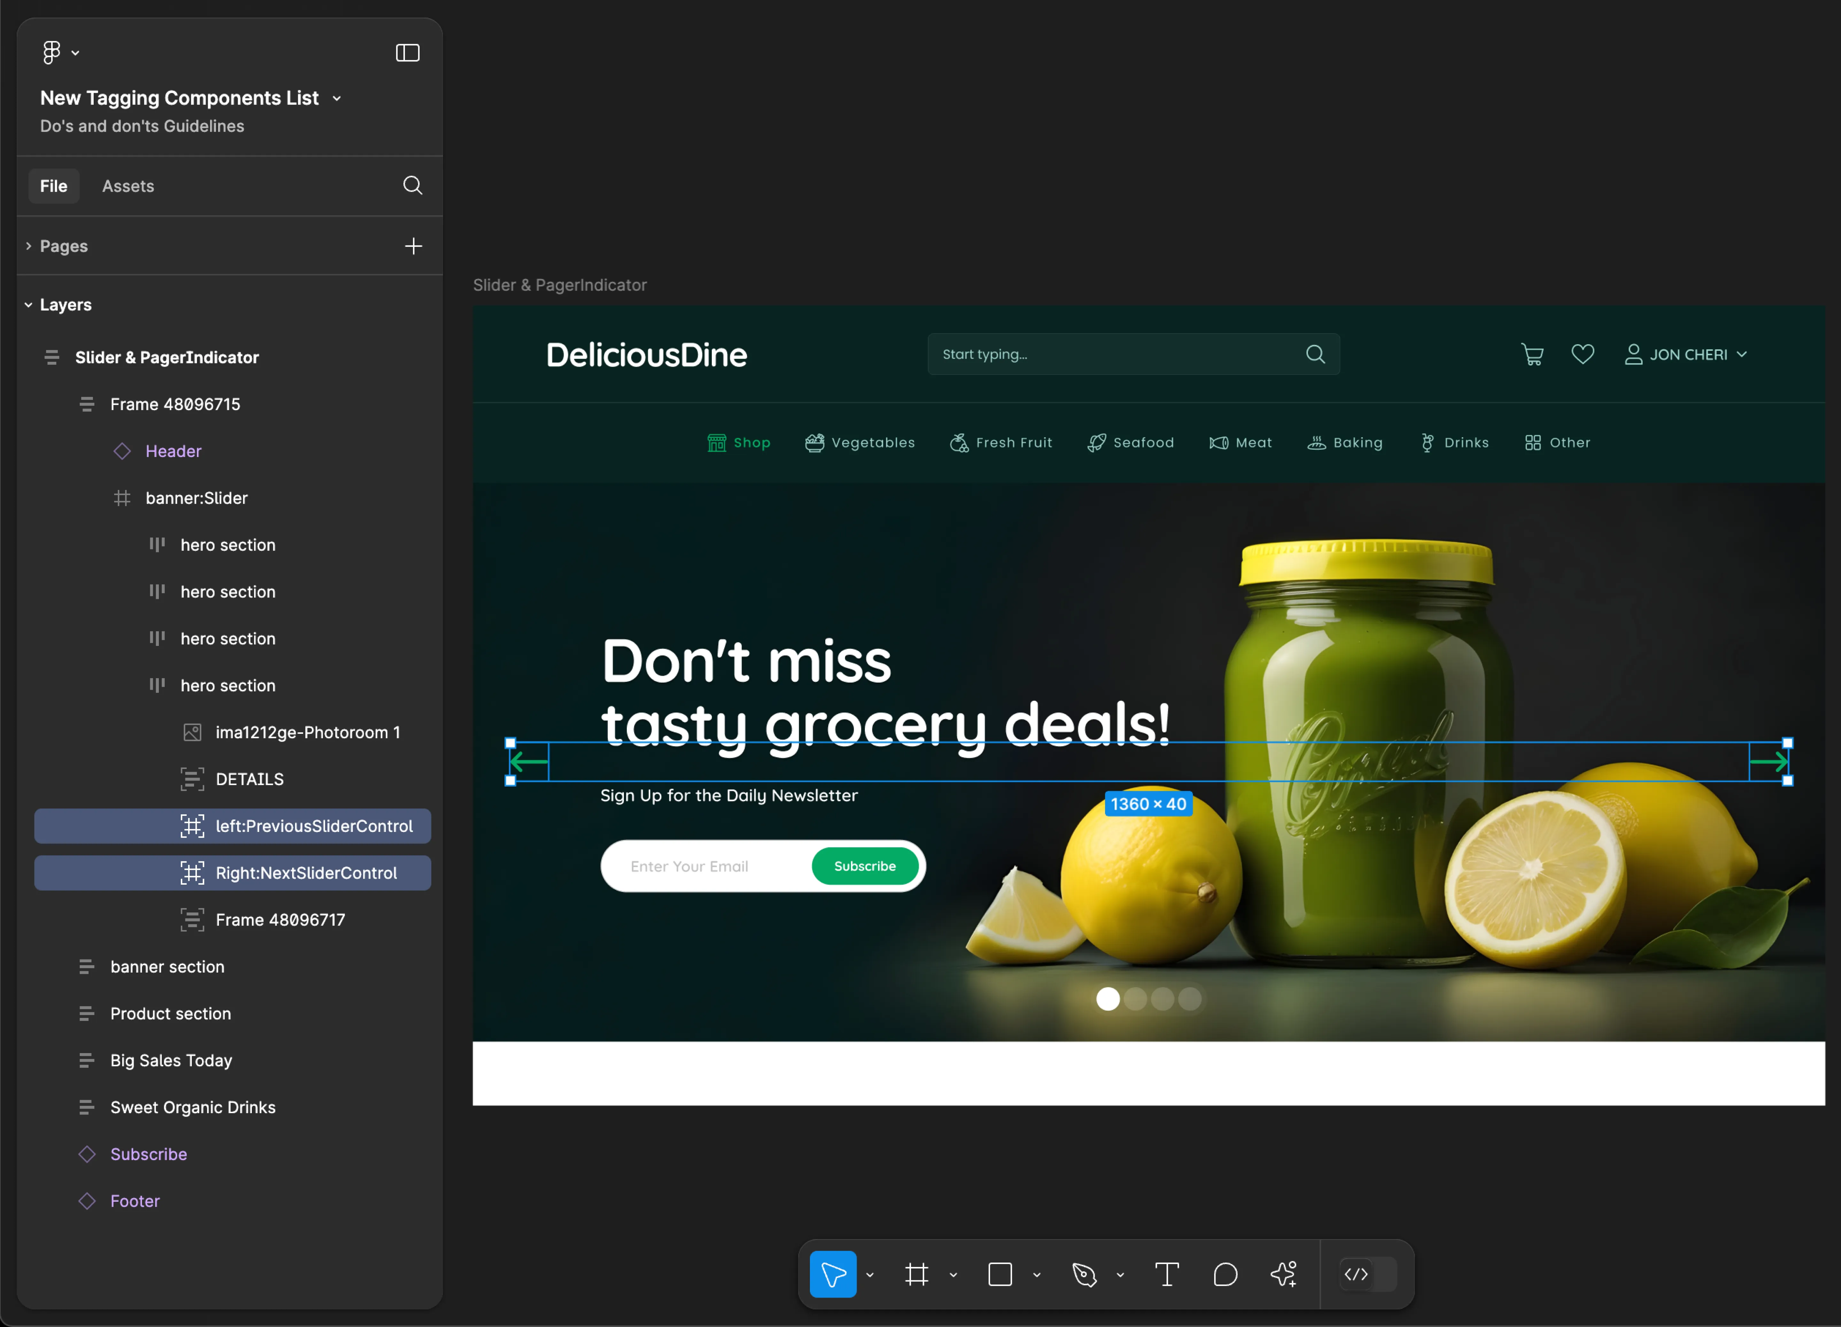Click the user profile icon beside JON CHERI
Viewport: 1841px width, 1327px height.
tap(1633, 355)
